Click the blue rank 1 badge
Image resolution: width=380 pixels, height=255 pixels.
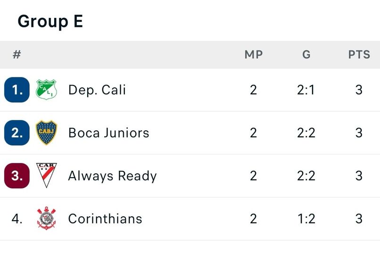[x=17, y=90]
